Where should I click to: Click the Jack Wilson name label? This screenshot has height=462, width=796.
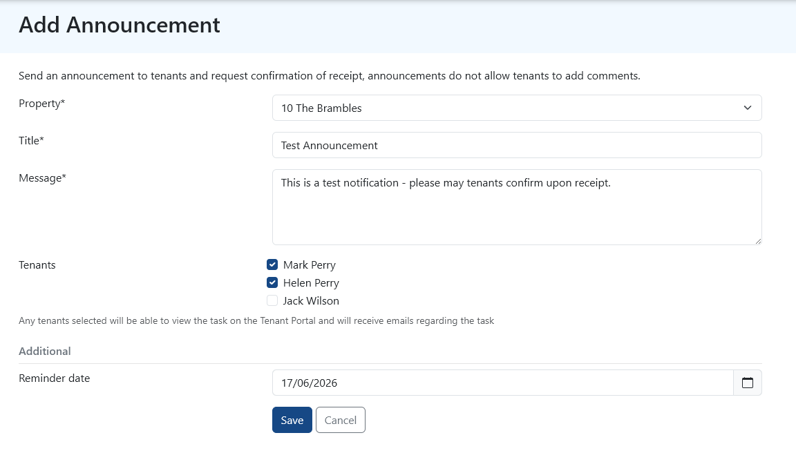coord(311,300)
